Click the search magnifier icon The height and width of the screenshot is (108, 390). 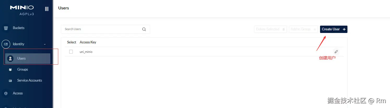tap(144, 29)
